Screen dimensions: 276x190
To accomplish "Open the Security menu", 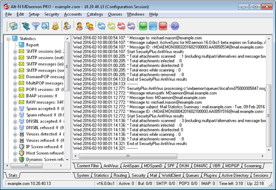I will pos(52,14).
